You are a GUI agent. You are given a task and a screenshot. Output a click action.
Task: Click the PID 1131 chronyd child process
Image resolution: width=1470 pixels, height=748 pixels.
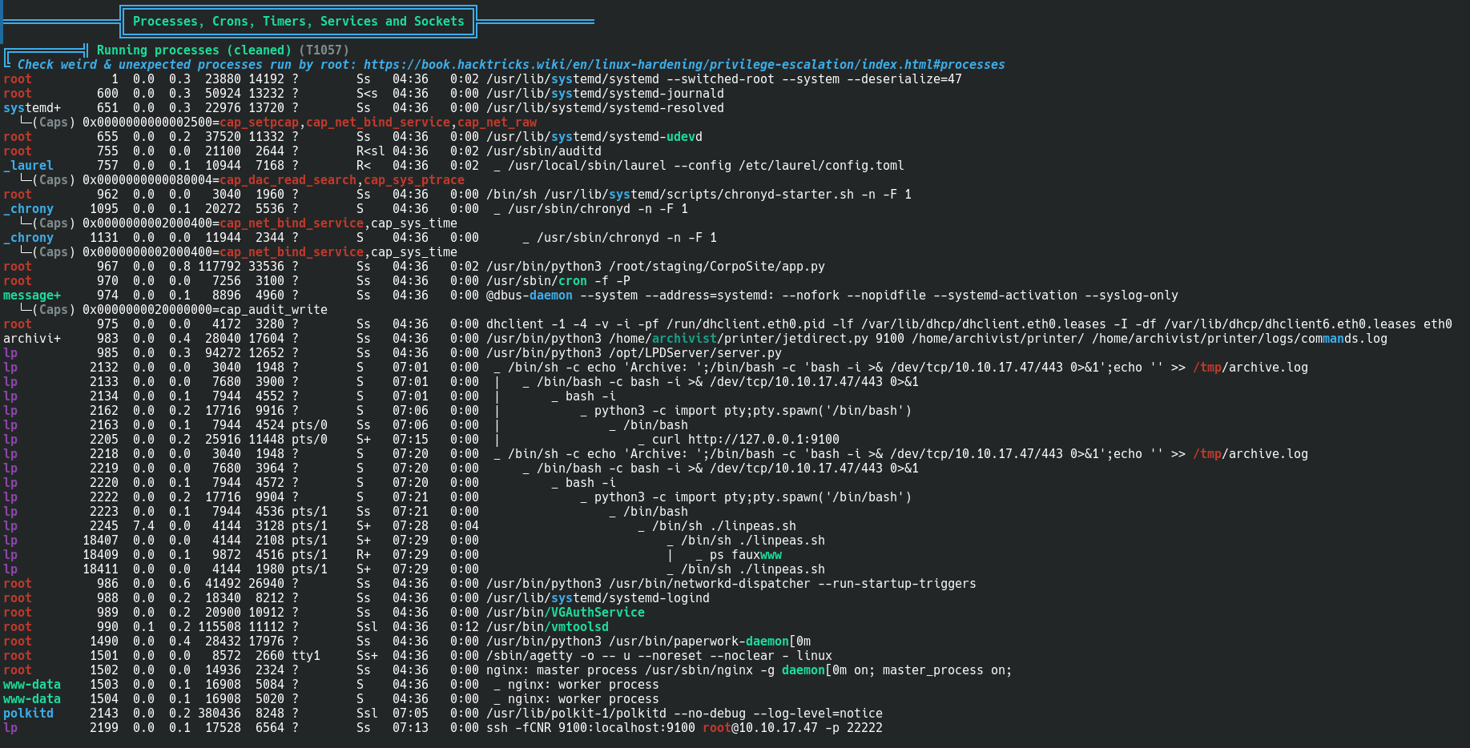coord(626,238)
